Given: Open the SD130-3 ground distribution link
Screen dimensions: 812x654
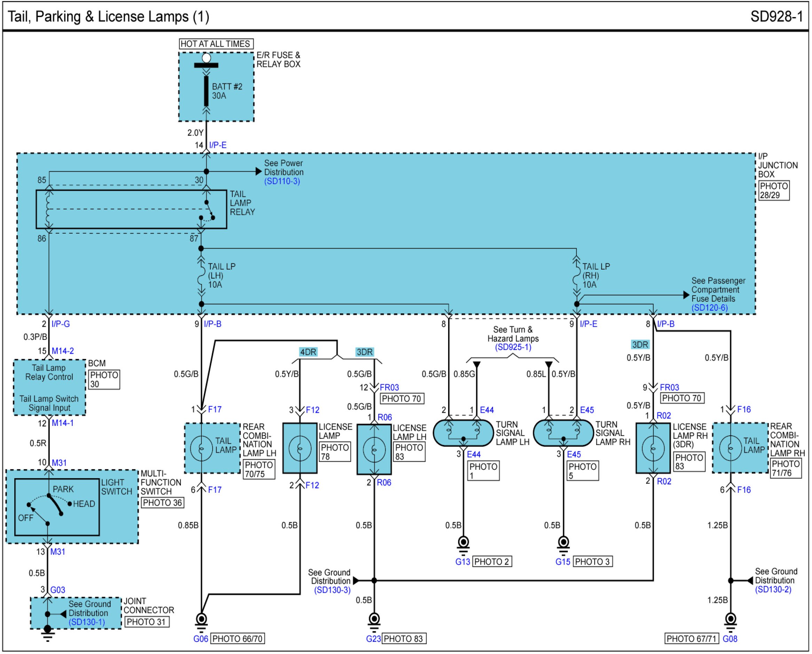Looking at the screenshot, I should [x=332, y=590].
